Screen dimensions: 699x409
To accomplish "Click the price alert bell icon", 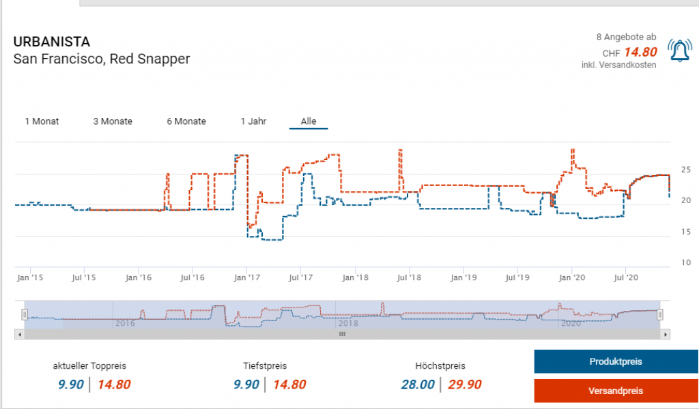I will pyautogui.click(x=679, y=51).
